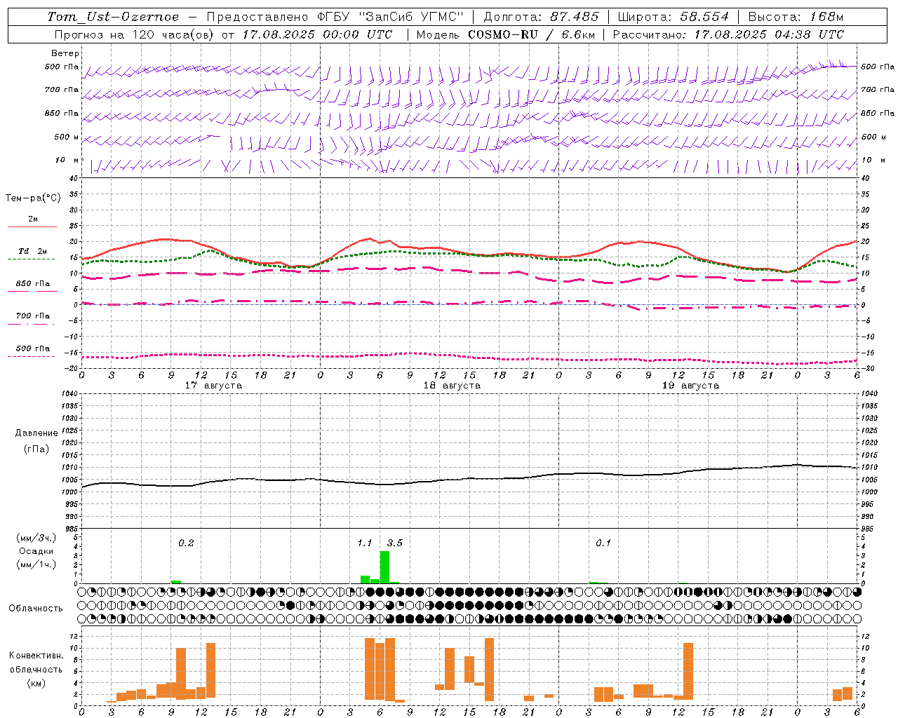The height and width of the screenshot is (718, 898).
Task: Click the right-side 850 гПа wind level label
Action: pyautogui.click(x=878, y=113)
